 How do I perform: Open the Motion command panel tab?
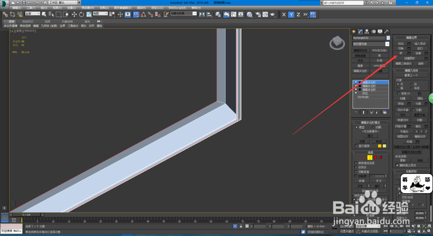pos(374,32)
